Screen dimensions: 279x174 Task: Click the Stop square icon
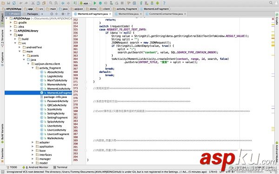(x=122, y=3)
